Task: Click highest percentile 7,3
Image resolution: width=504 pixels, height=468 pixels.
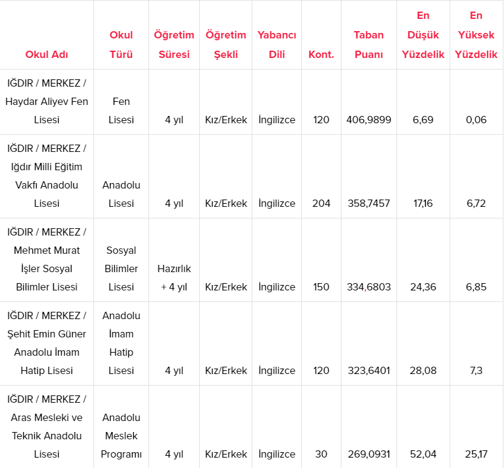Action: 476,370
